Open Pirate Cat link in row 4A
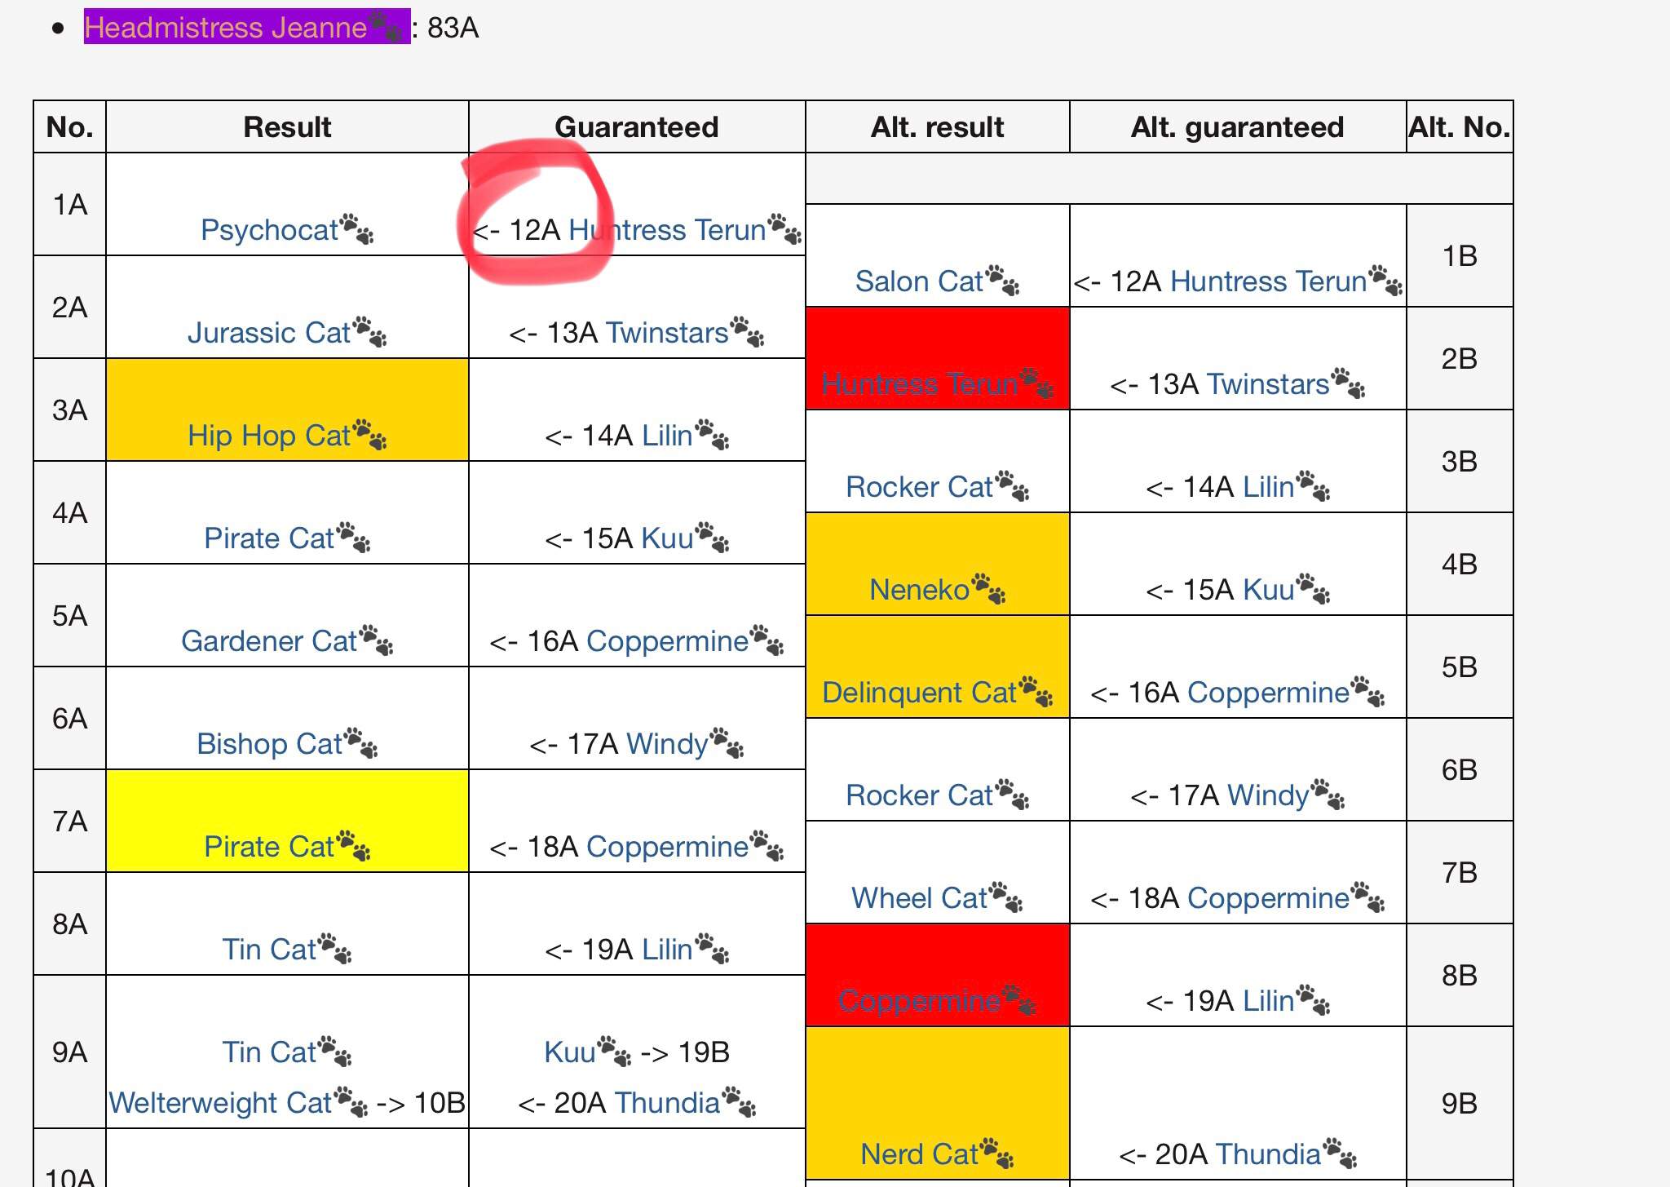Viewport: 1670px width, 1187px height. (269, 538)
